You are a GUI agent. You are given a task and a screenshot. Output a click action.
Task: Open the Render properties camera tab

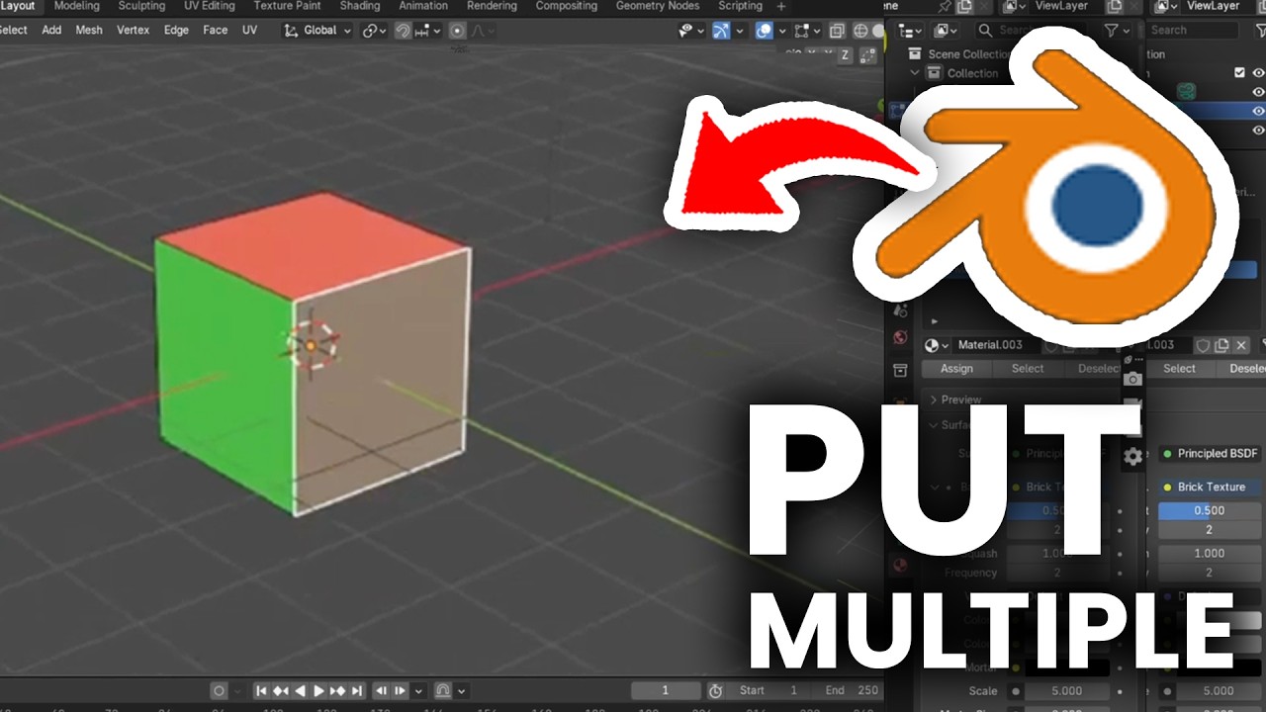tap(1133, 379)
